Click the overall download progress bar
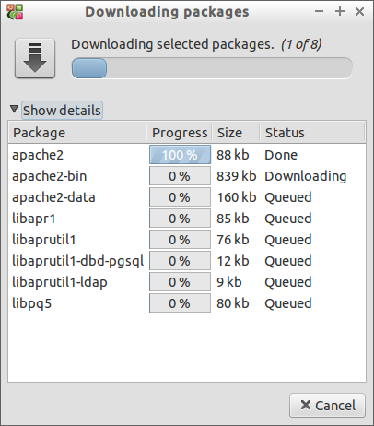 tap(212, 68)
